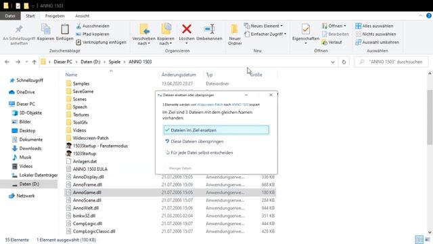Open the Neues Element dropdown
Screen dimensions: 433x244
[x=263, y=26]
